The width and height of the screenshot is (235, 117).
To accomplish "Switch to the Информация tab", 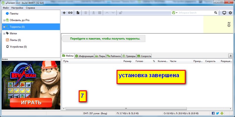I will 85,56.
